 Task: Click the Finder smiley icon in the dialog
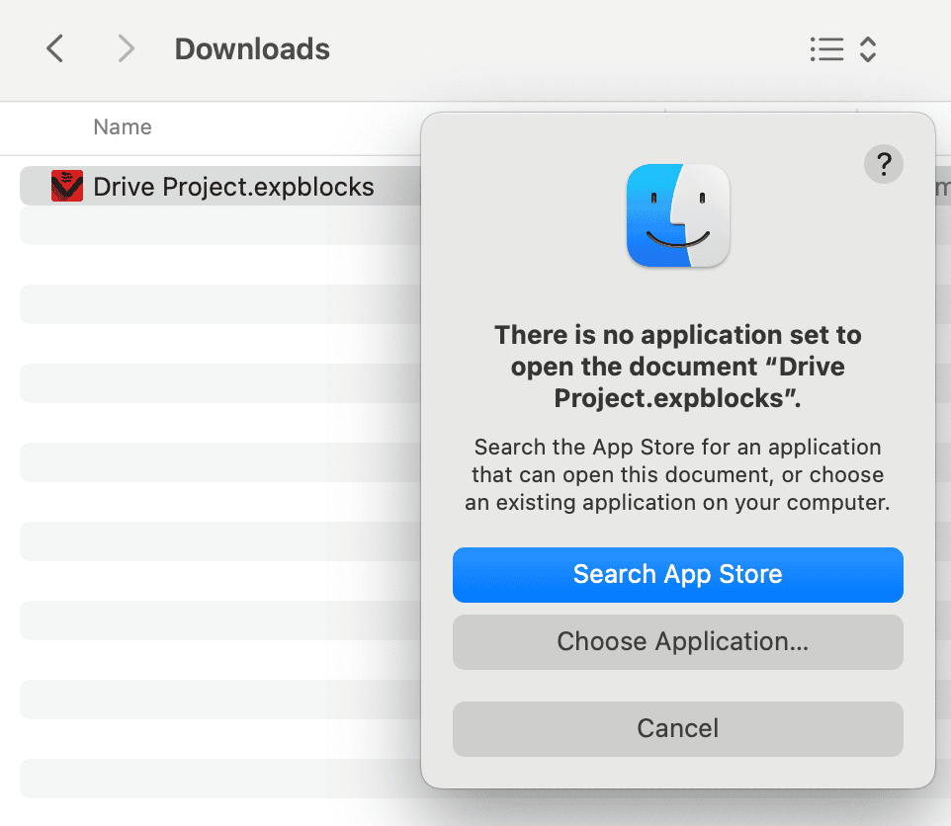[x=677, y=215]
